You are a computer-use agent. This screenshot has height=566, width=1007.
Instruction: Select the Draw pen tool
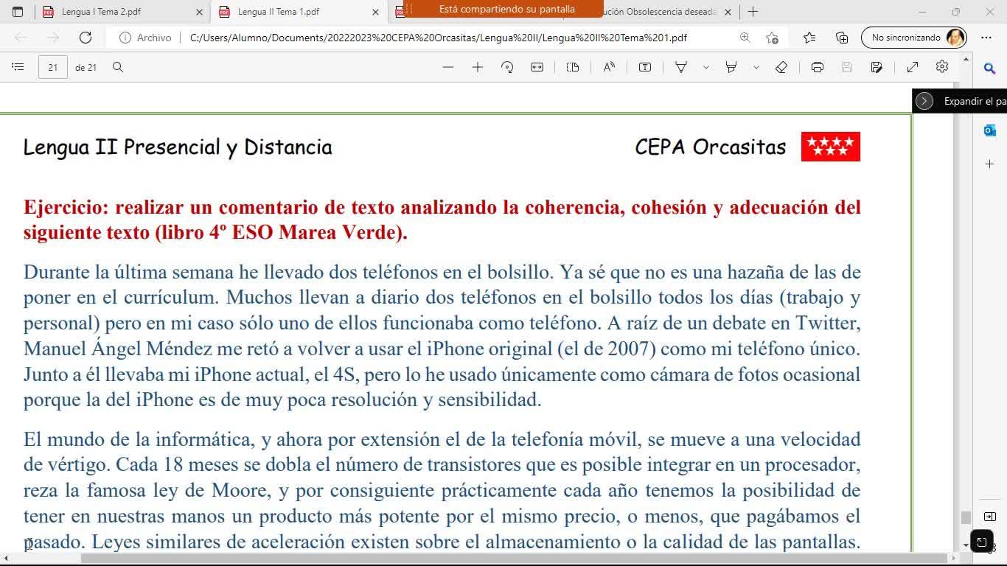681,67
